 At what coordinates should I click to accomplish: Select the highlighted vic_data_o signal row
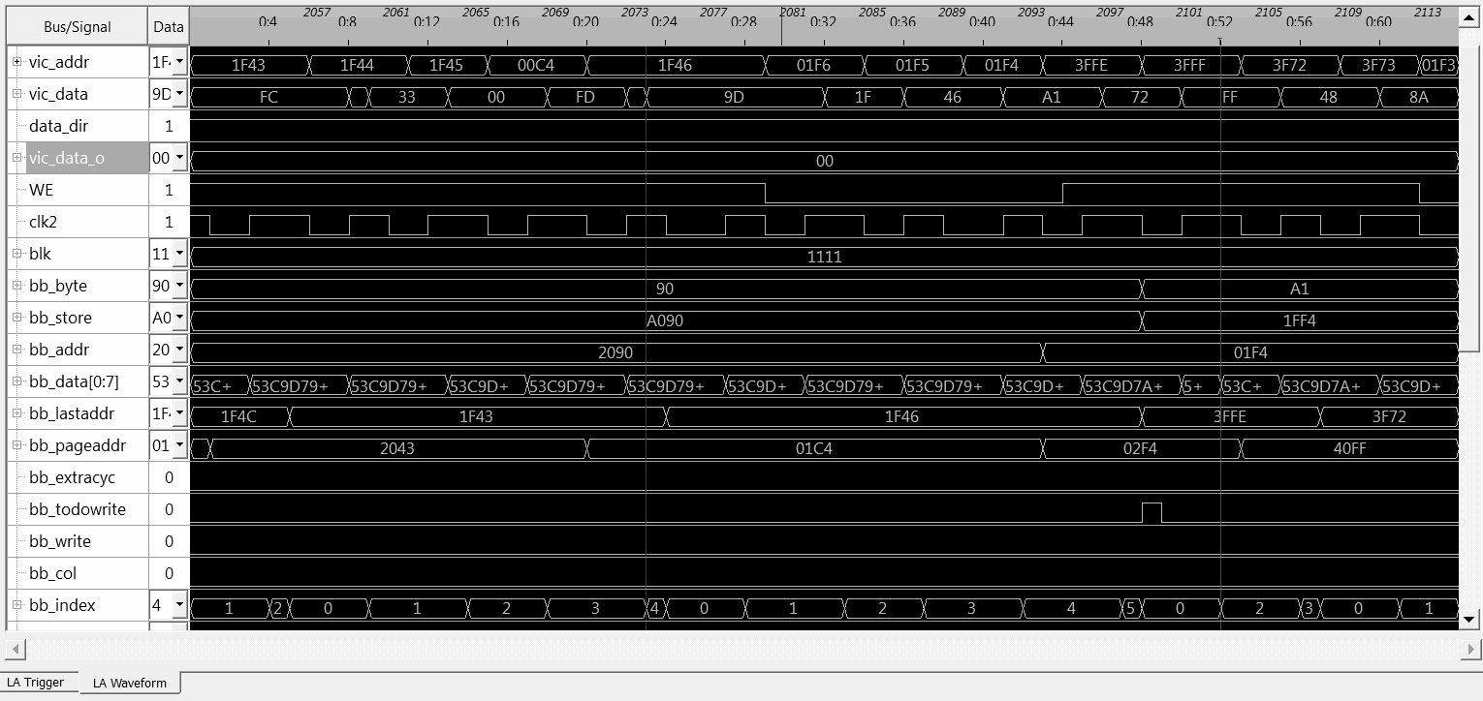click(x=66, y=158)
